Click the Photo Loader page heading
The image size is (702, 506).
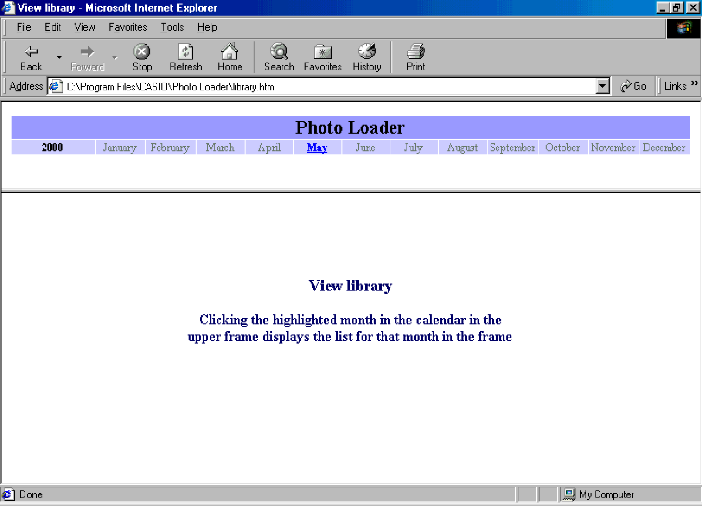pos(350,128)
